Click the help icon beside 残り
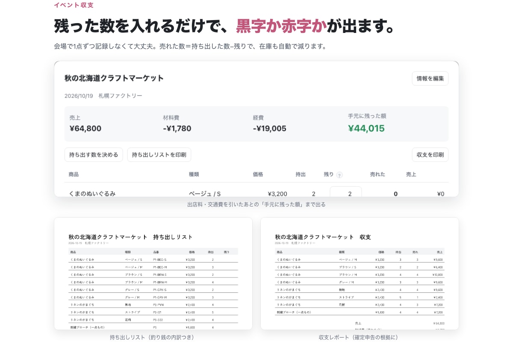Viewport: 513px width, 342px height. click(x=339, y=175)
